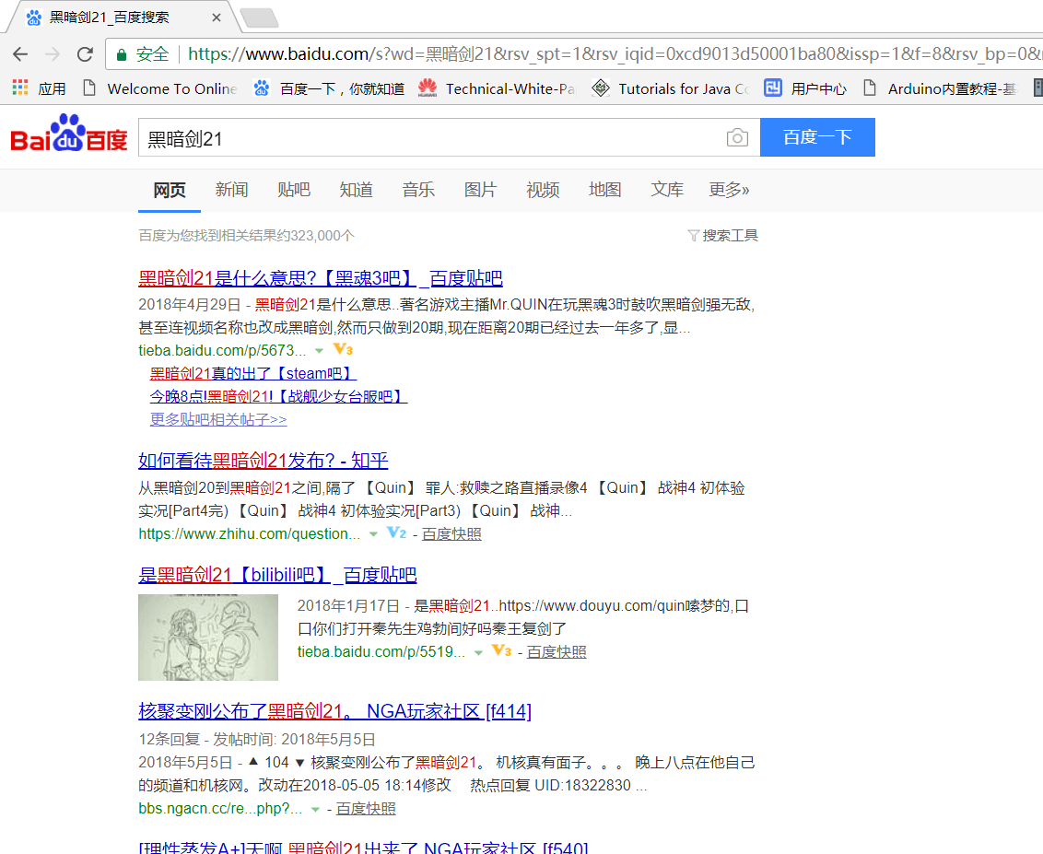Click the green secure padlock icon
This screenshot has height=854, width=1043.
[121, 54]
